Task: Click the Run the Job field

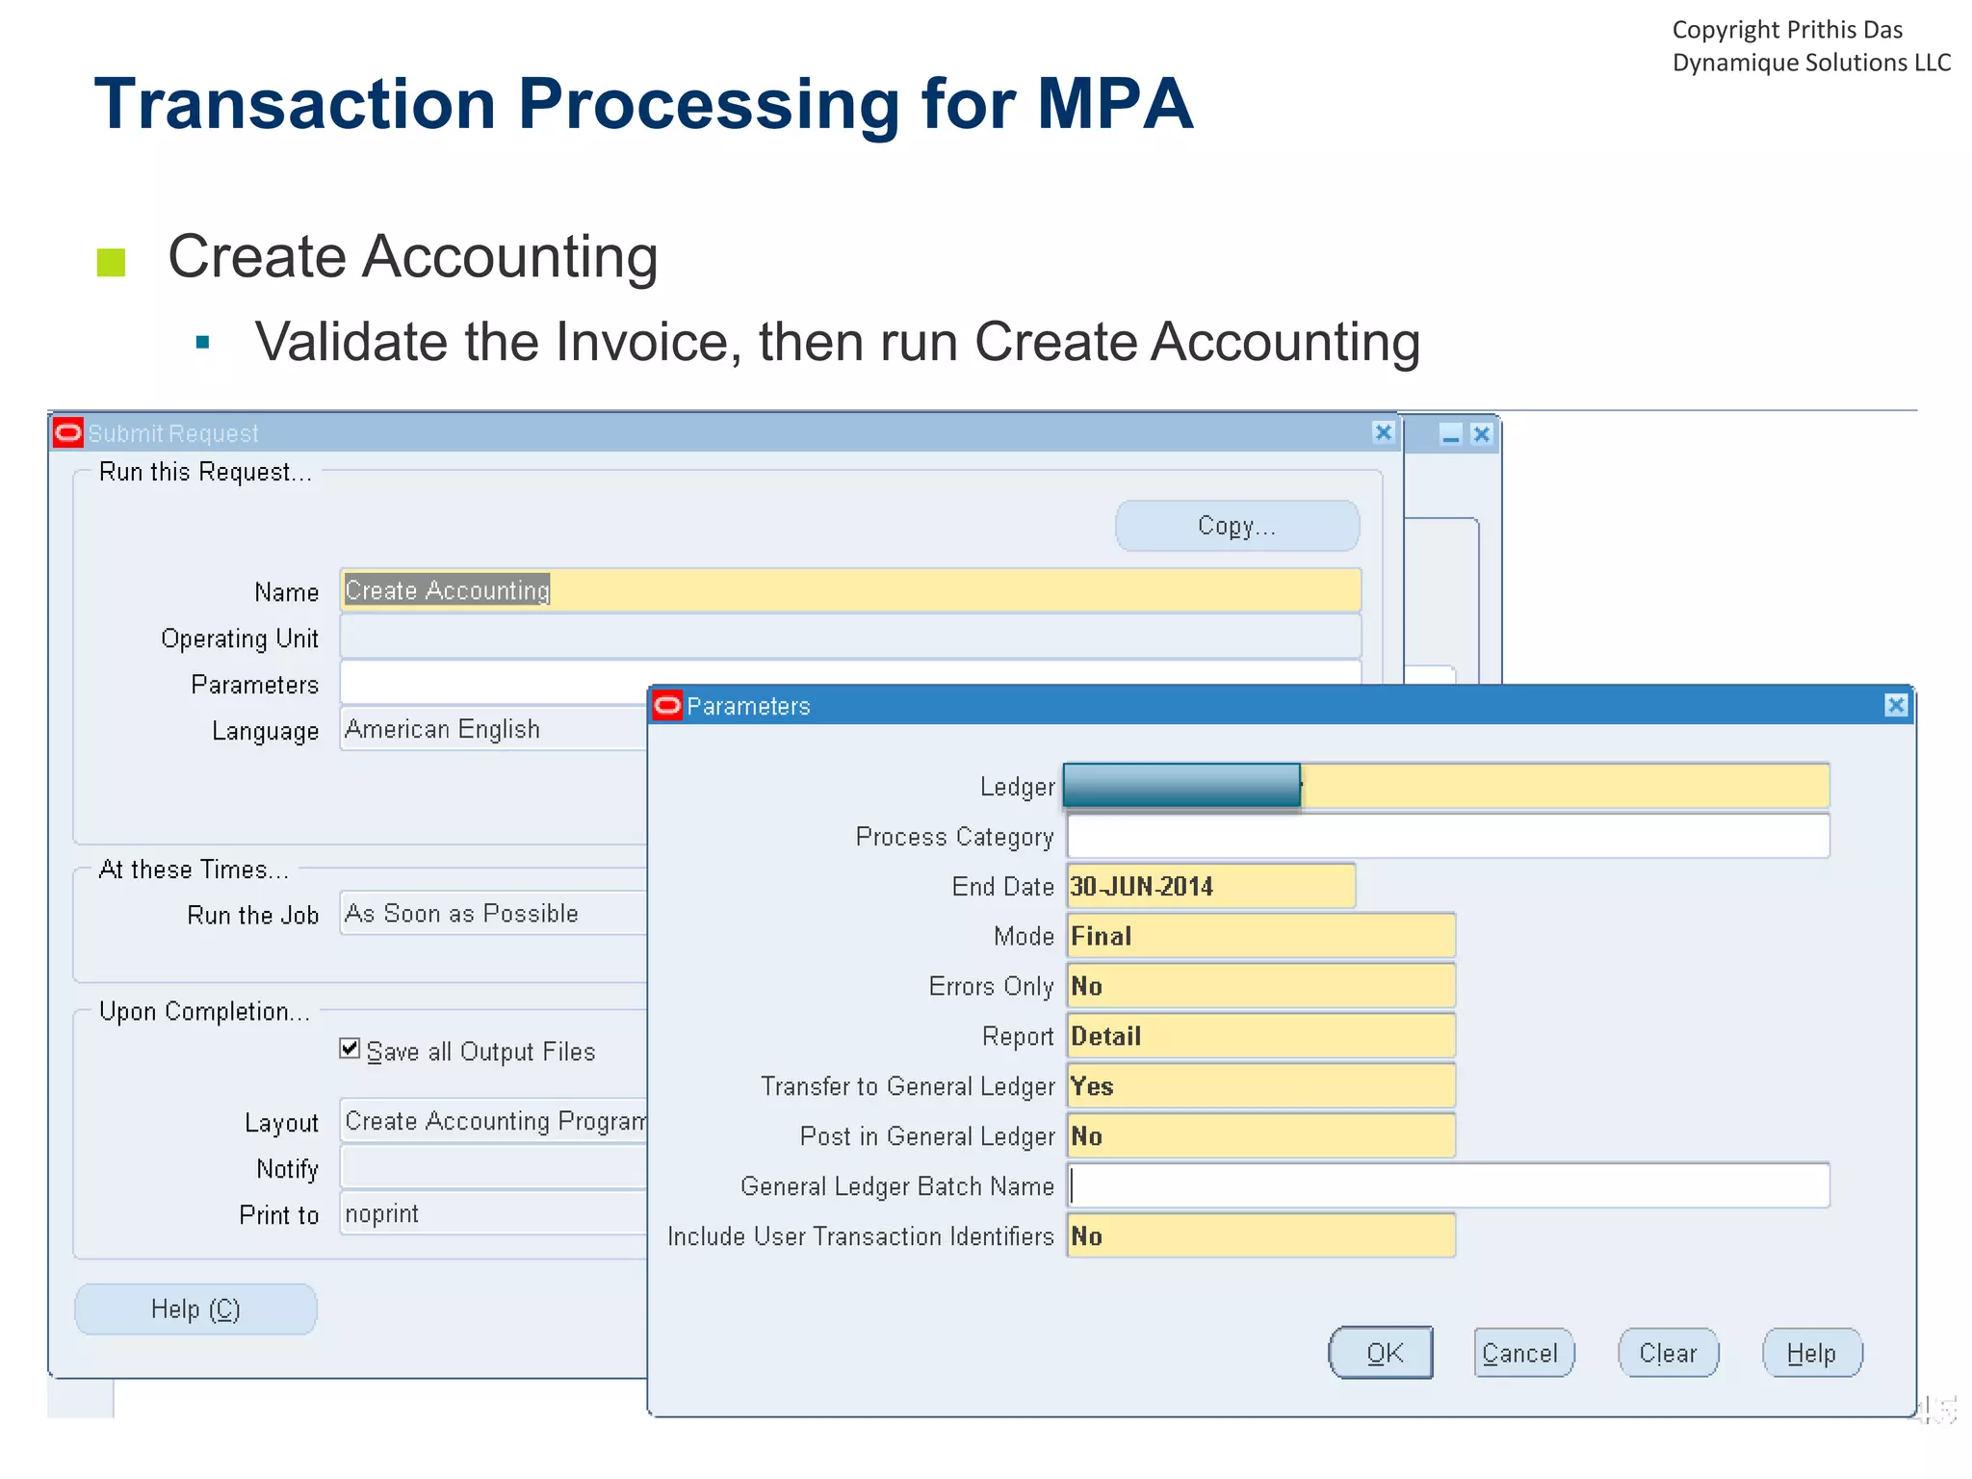Action: click(x=494, y=913)
